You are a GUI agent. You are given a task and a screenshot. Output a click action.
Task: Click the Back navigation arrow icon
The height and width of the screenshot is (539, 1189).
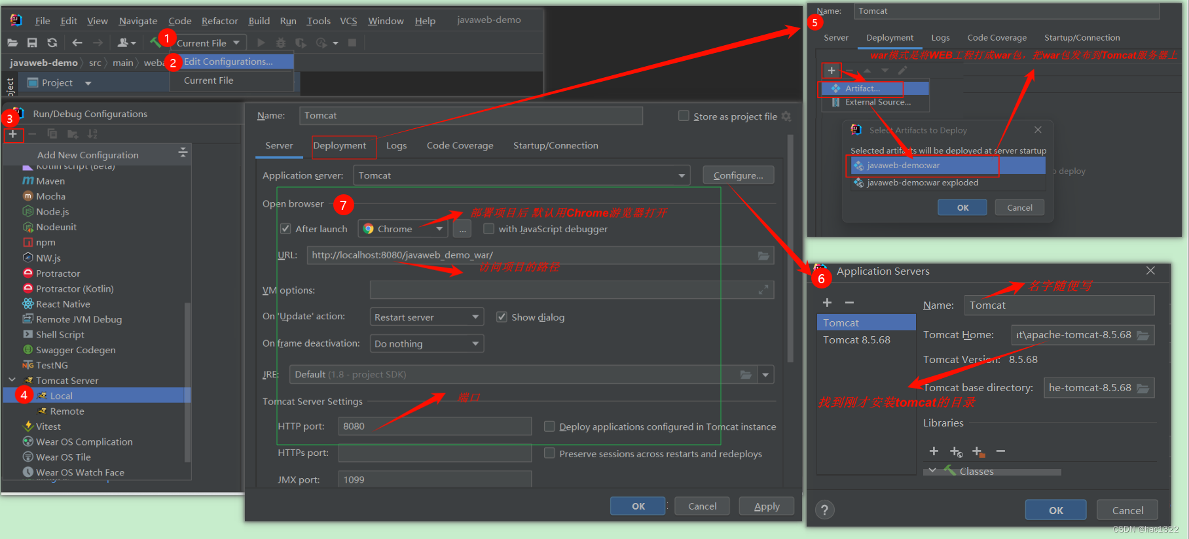coord(77,43)
